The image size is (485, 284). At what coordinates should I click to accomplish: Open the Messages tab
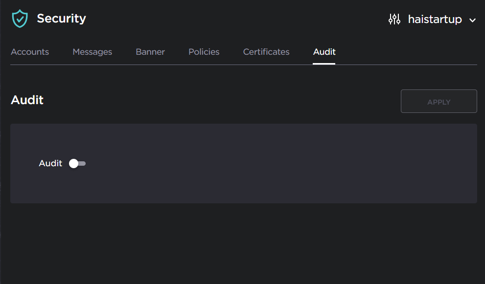(92, 52)
